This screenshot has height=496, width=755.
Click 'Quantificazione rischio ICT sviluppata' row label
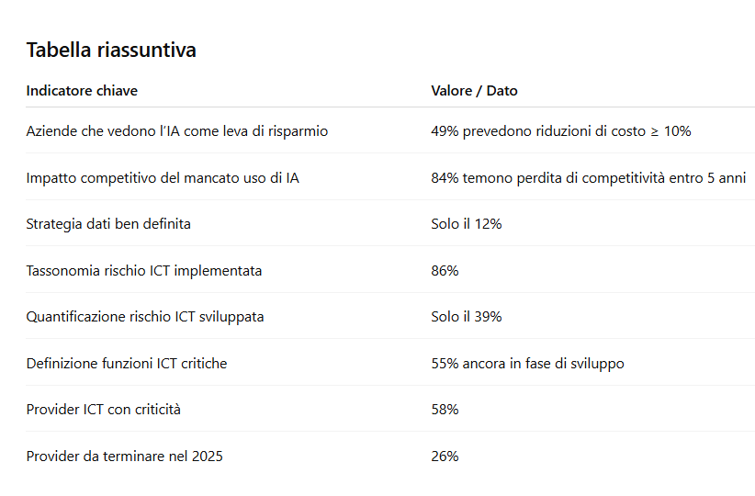[145, 317]
